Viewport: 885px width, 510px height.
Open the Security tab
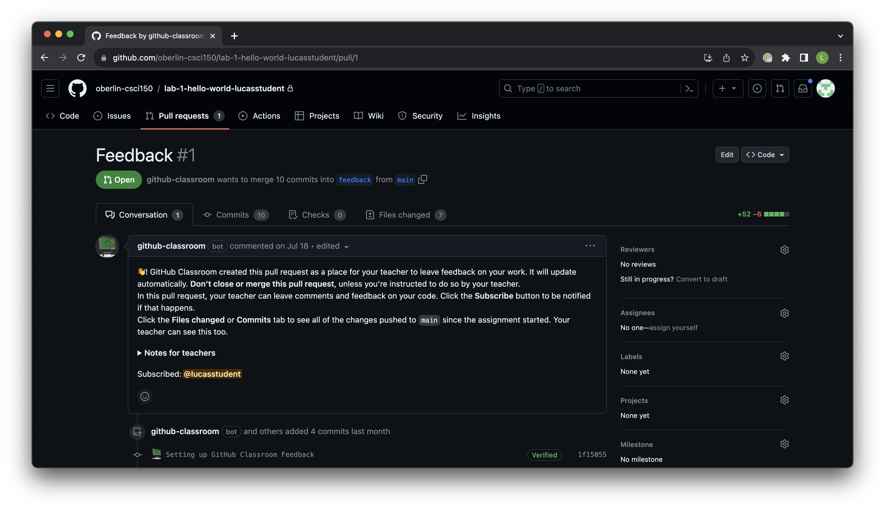click(420, 116)
